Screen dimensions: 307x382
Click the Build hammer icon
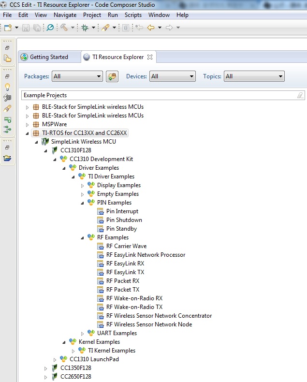(64, 27)
